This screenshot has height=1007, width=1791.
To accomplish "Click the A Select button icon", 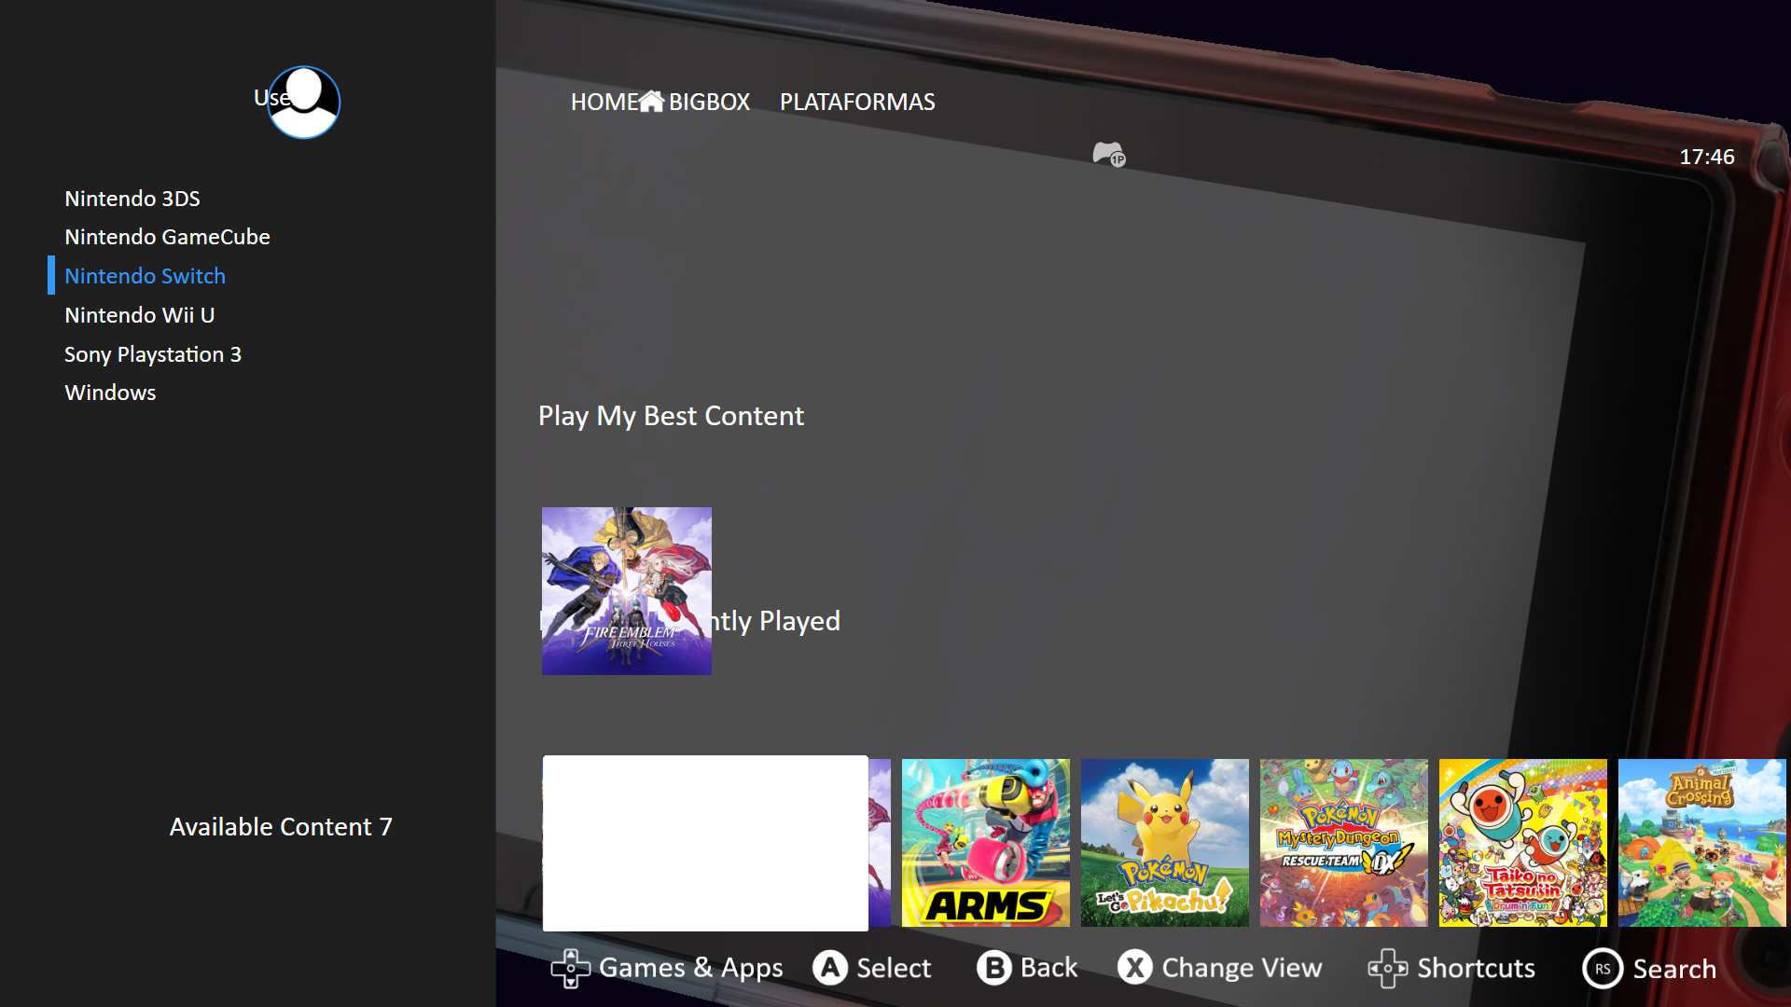I will click(830, 968).
